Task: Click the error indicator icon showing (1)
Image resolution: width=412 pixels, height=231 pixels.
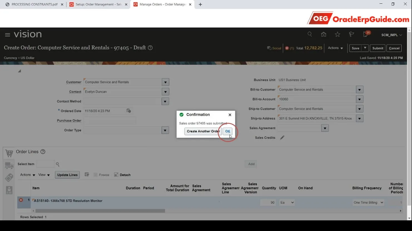Action: pyautogui.click(x=287, y=48)
